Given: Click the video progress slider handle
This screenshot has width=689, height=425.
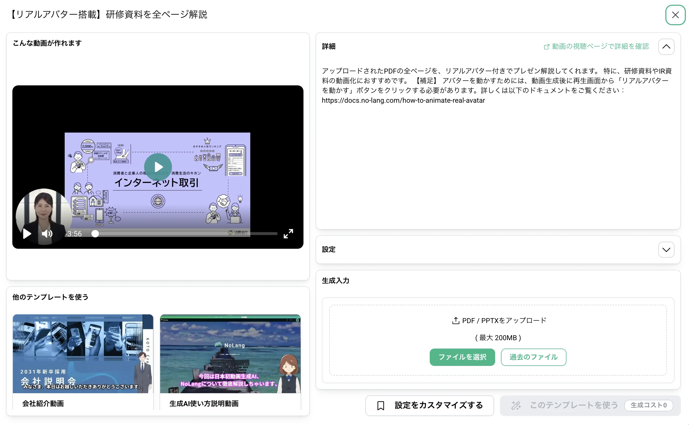Looking at the screenshot, I should coord(95,234).
